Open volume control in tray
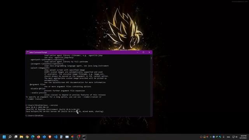This screenshot has height=140, width=249. [x=237, y=137]
